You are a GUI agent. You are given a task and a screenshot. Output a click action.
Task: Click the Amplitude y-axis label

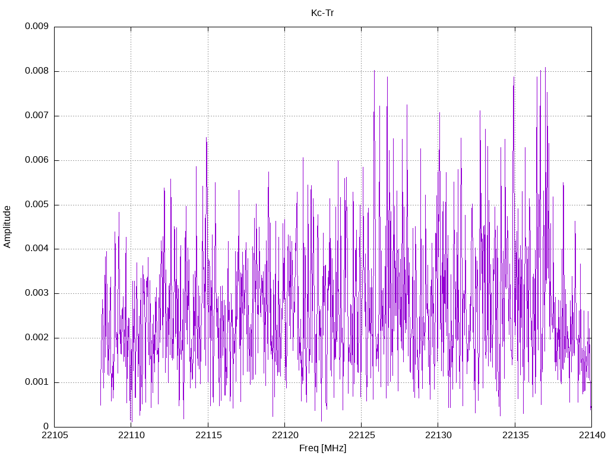pyautogui.click(x=7, y=227)
